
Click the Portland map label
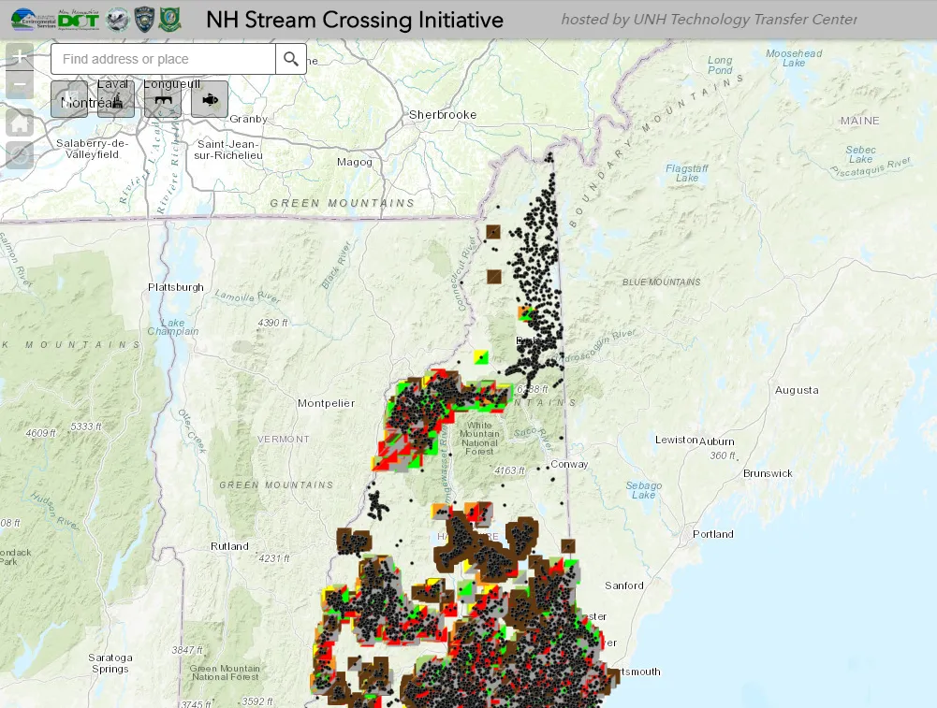pos(713,534)
